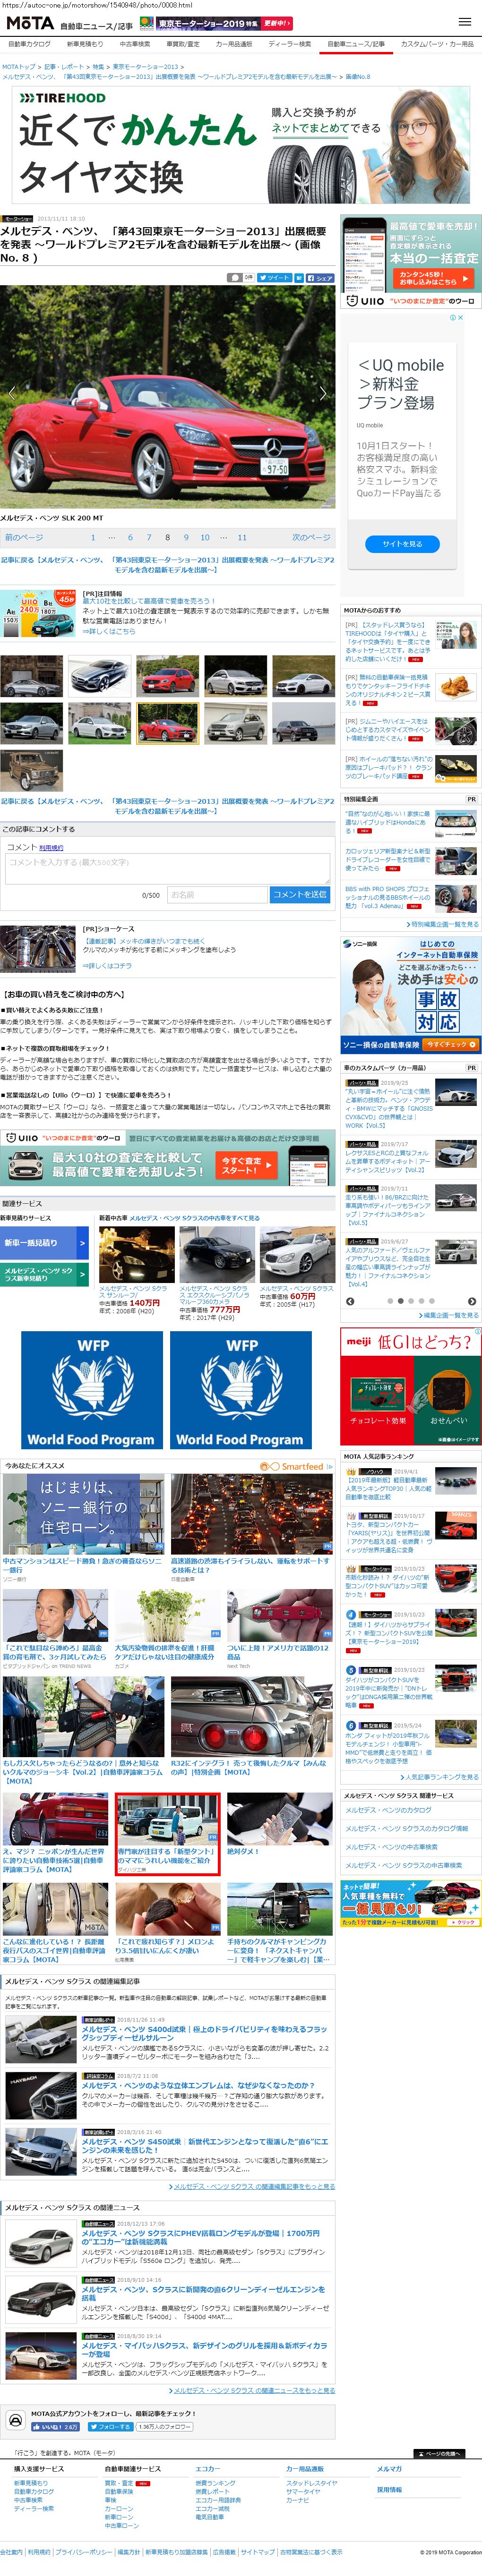Click the サイトを見る button in UQ ad
This screenshot has width=482, height=2576.
click(x=402, y=544)
